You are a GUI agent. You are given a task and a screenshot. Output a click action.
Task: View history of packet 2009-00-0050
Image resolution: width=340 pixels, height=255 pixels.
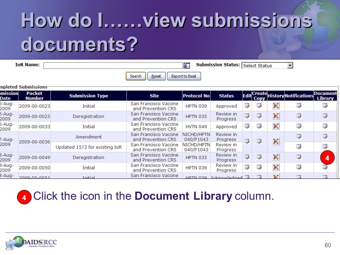coord(276,167)
